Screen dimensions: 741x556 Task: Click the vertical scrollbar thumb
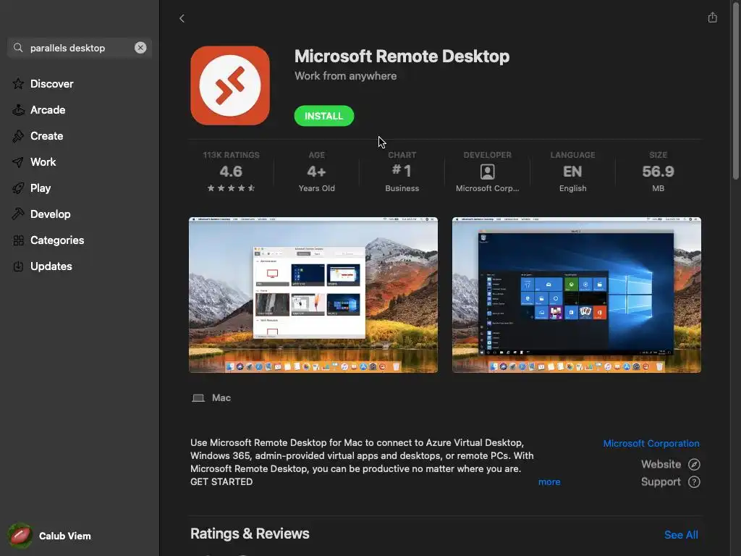point(735,90)
